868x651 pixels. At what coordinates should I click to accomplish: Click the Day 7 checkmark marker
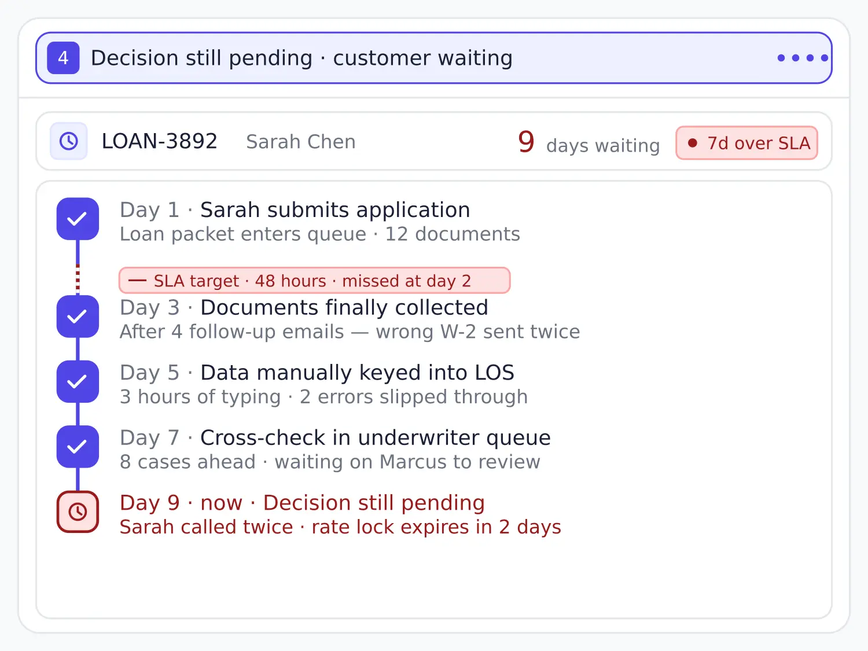coord(78,447)
